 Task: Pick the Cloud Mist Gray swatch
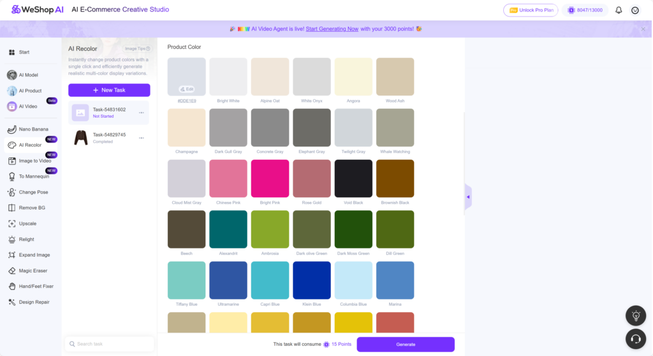187,178
